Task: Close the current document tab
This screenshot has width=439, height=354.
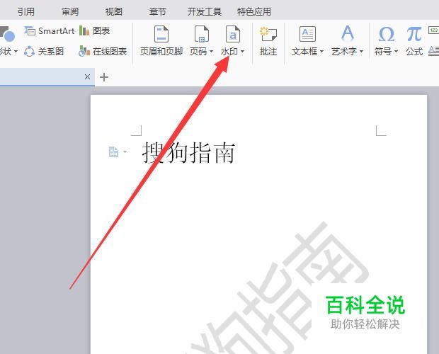Action: [87, 76]
